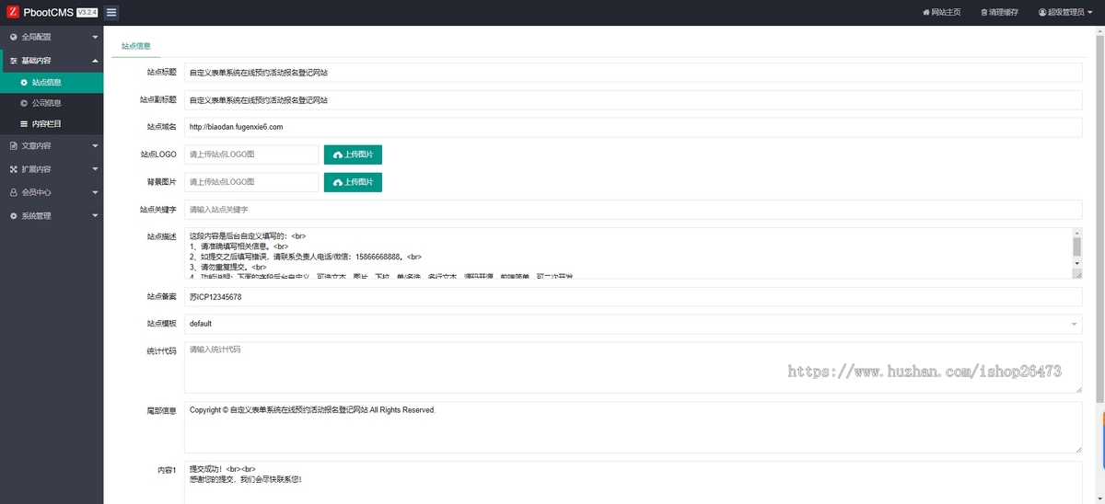Open 扩展内容 via its expand-arrows icon
Viewport: 1105px width, 504px height.
tap(13, 169)
